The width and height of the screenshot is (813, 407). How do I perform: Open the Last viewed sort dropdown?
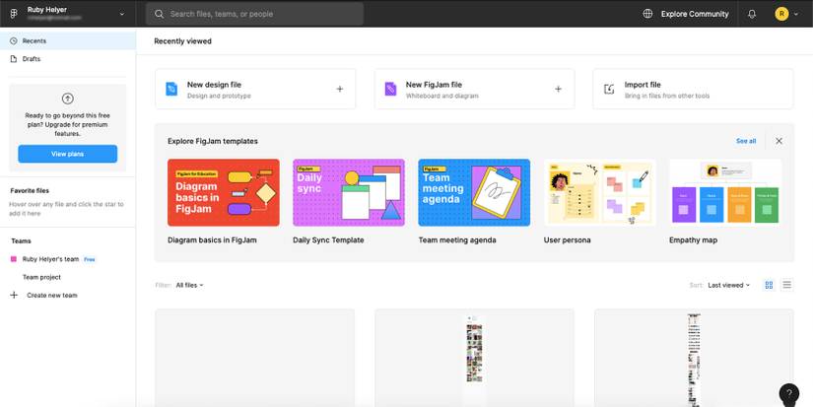pos(729,285)
